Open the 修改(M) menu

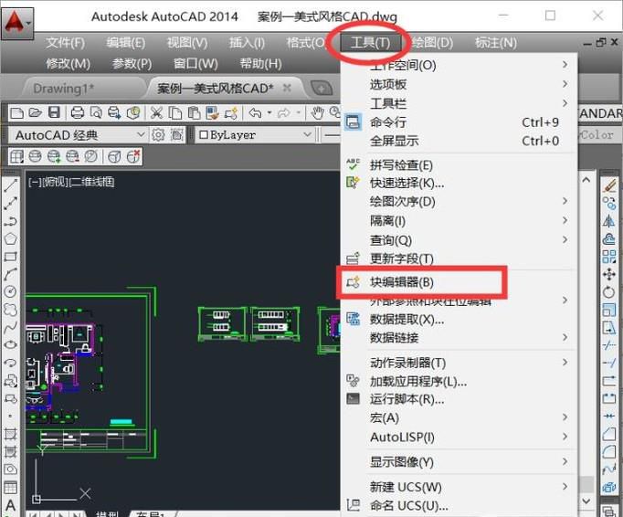click(69, 64)
